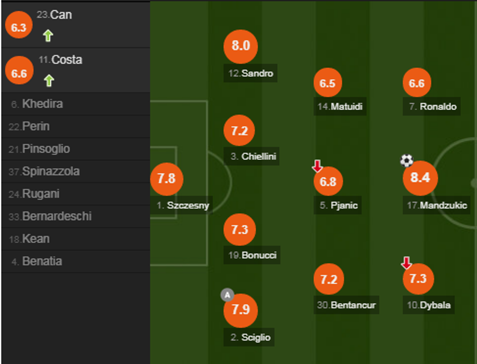Select Ronaldo's 6.6 rating badge
The image size is (477, 364).
tap(417, 83)
